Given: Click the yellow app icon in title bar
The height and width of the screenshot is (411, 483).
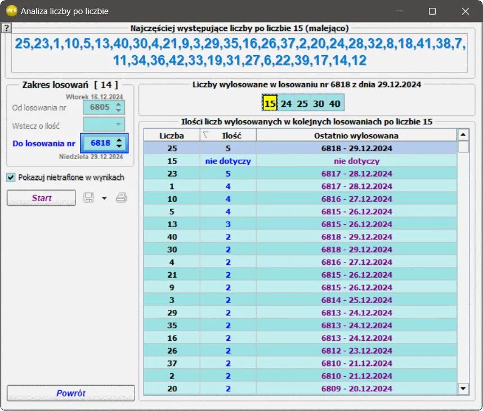Looking at the screenshot, I should click(11, 11).
